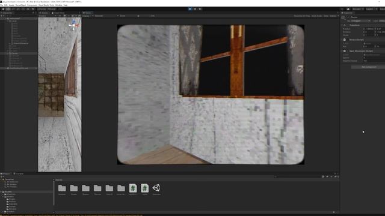Open the Help menu
This screenshot has width=385, height=216.
coord(66,5)
